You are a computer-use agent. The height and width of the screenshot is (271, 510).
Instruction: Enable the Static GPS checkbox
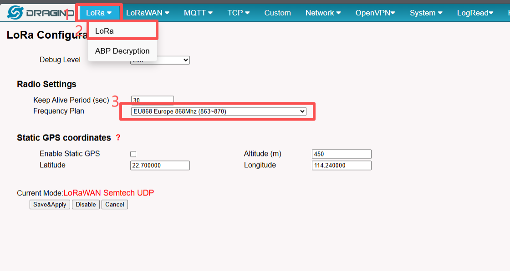133,154
